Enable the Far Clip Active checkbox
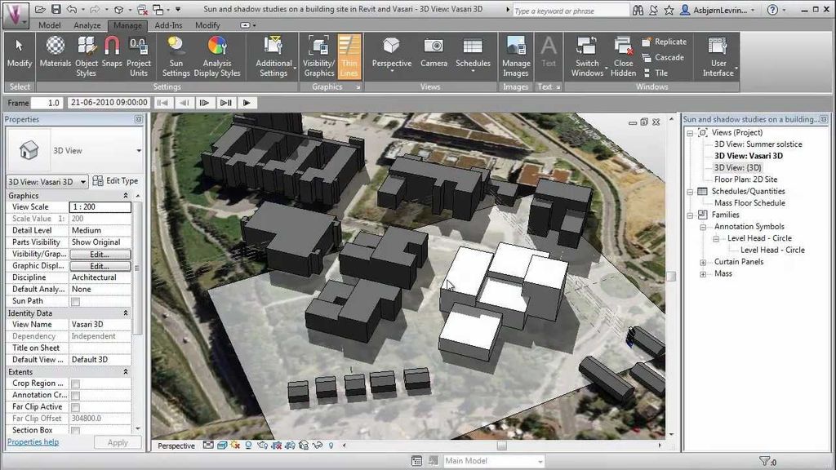 tap(76, 408)
